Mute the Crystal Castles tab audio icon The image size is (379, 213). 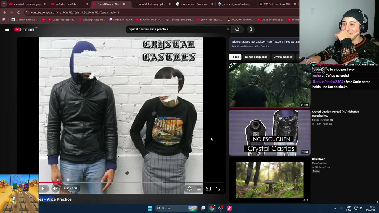point(123,4)
